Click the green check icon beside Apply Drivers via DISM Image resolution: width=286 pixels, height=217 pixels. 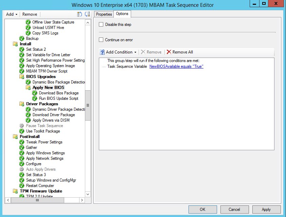[28, 120]
